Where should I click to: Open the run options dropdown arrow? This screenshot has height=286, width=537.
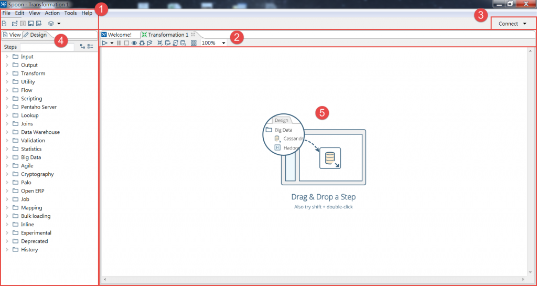pos(112,43)
